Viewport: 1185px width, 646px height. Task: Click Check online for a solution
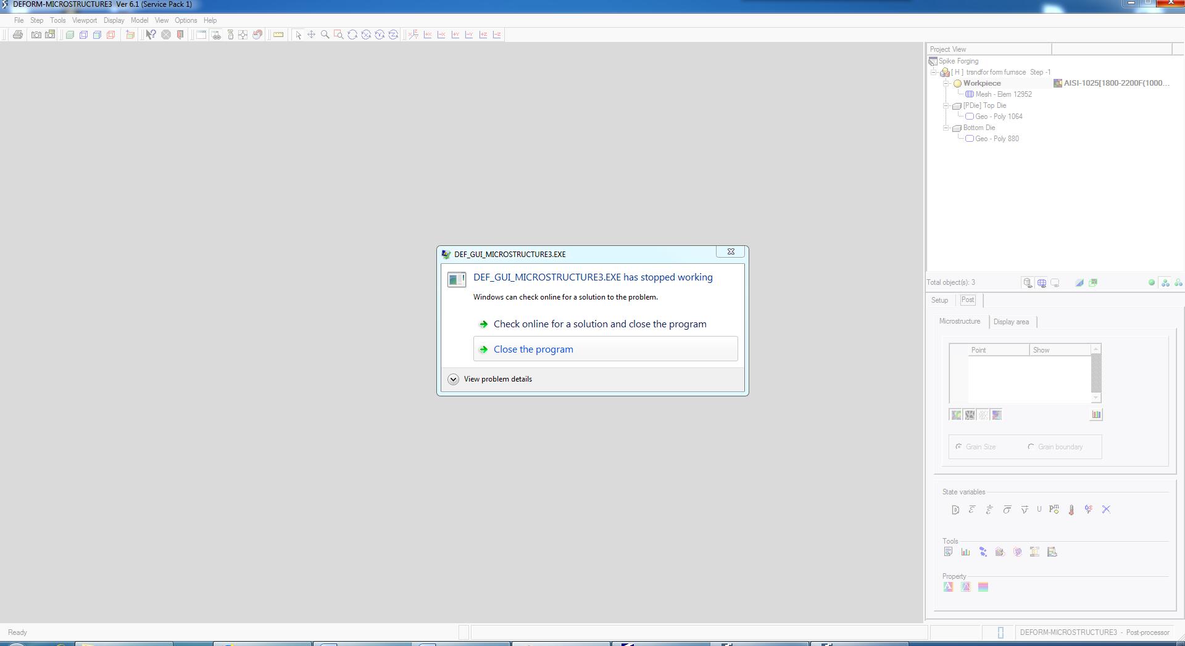(x=605, y=324)
